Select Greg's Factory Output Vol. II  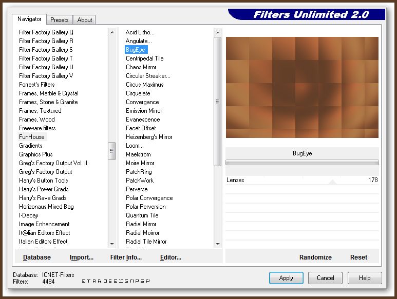[x=53, y=163]
